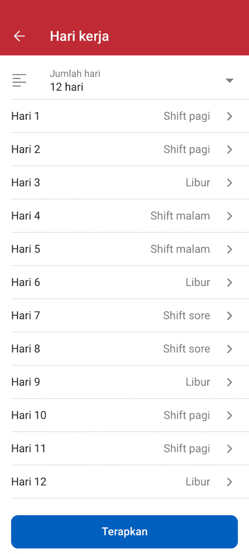Image resolution: width=249 pixels, height=554 pixels.
Task: Expand the chevron for Hari 12
Action: pyautogui.click(x=230, y=482)
